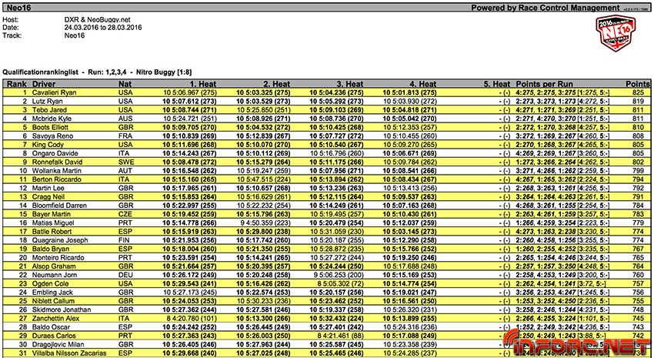Select driver Cavalieri Ryan in first row
This screenshot has width=654, height=358.
pos(55,92)
